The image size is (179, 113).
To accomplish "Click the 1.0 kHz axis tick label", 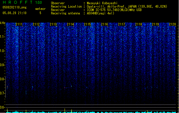I will [x=3, y=51].
